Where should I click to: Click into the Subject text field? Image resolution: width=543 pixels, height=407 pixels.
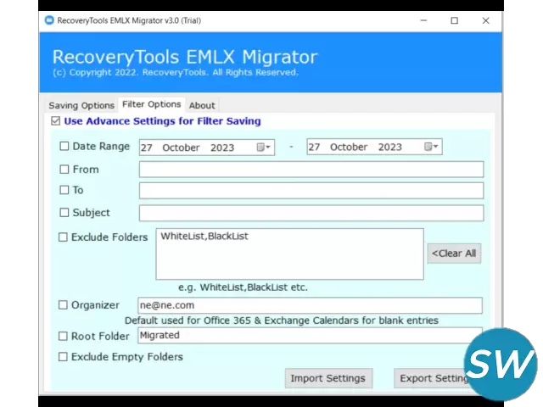click(x=311, y=213)
